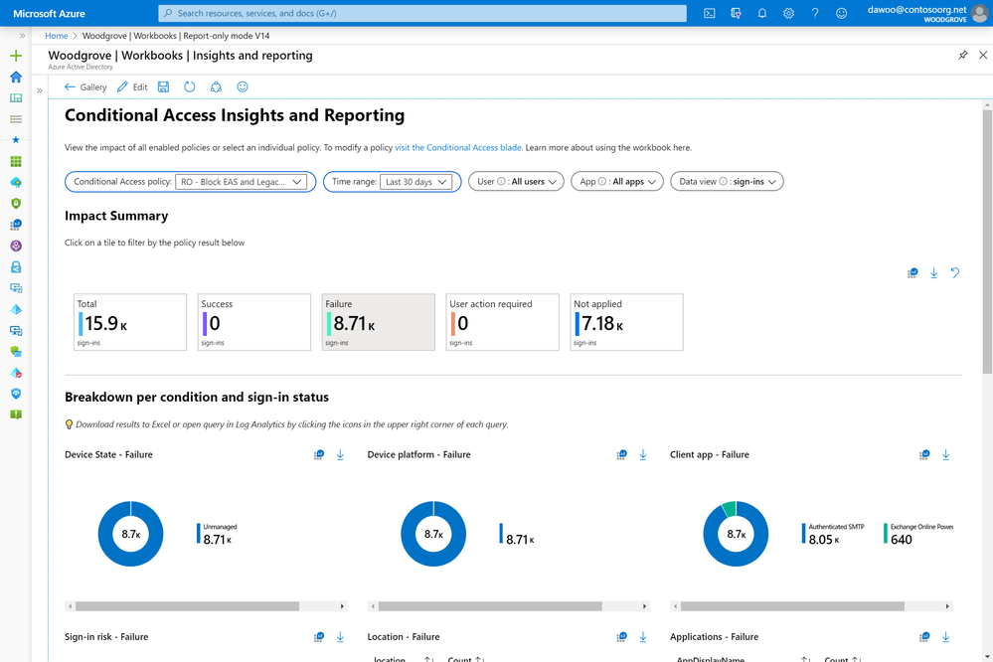The width and height of the screenshot is (993, 662).
Task: Download Location - Failure results
Action: coord(643,637)
